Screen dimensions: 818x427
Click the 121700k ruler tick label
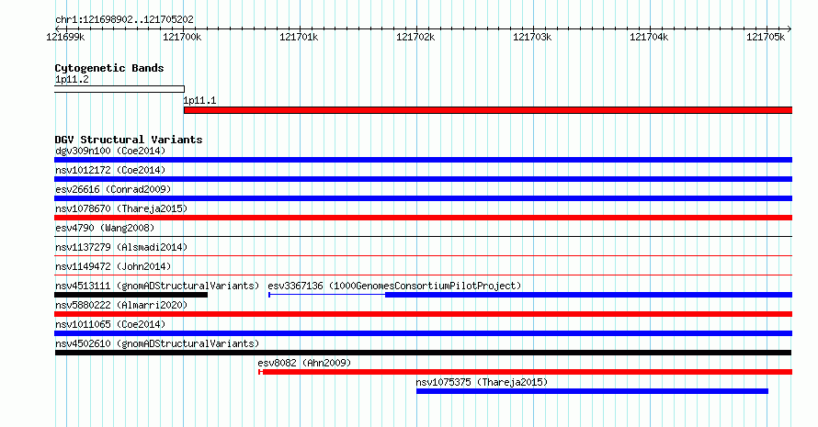coord(182,37)
